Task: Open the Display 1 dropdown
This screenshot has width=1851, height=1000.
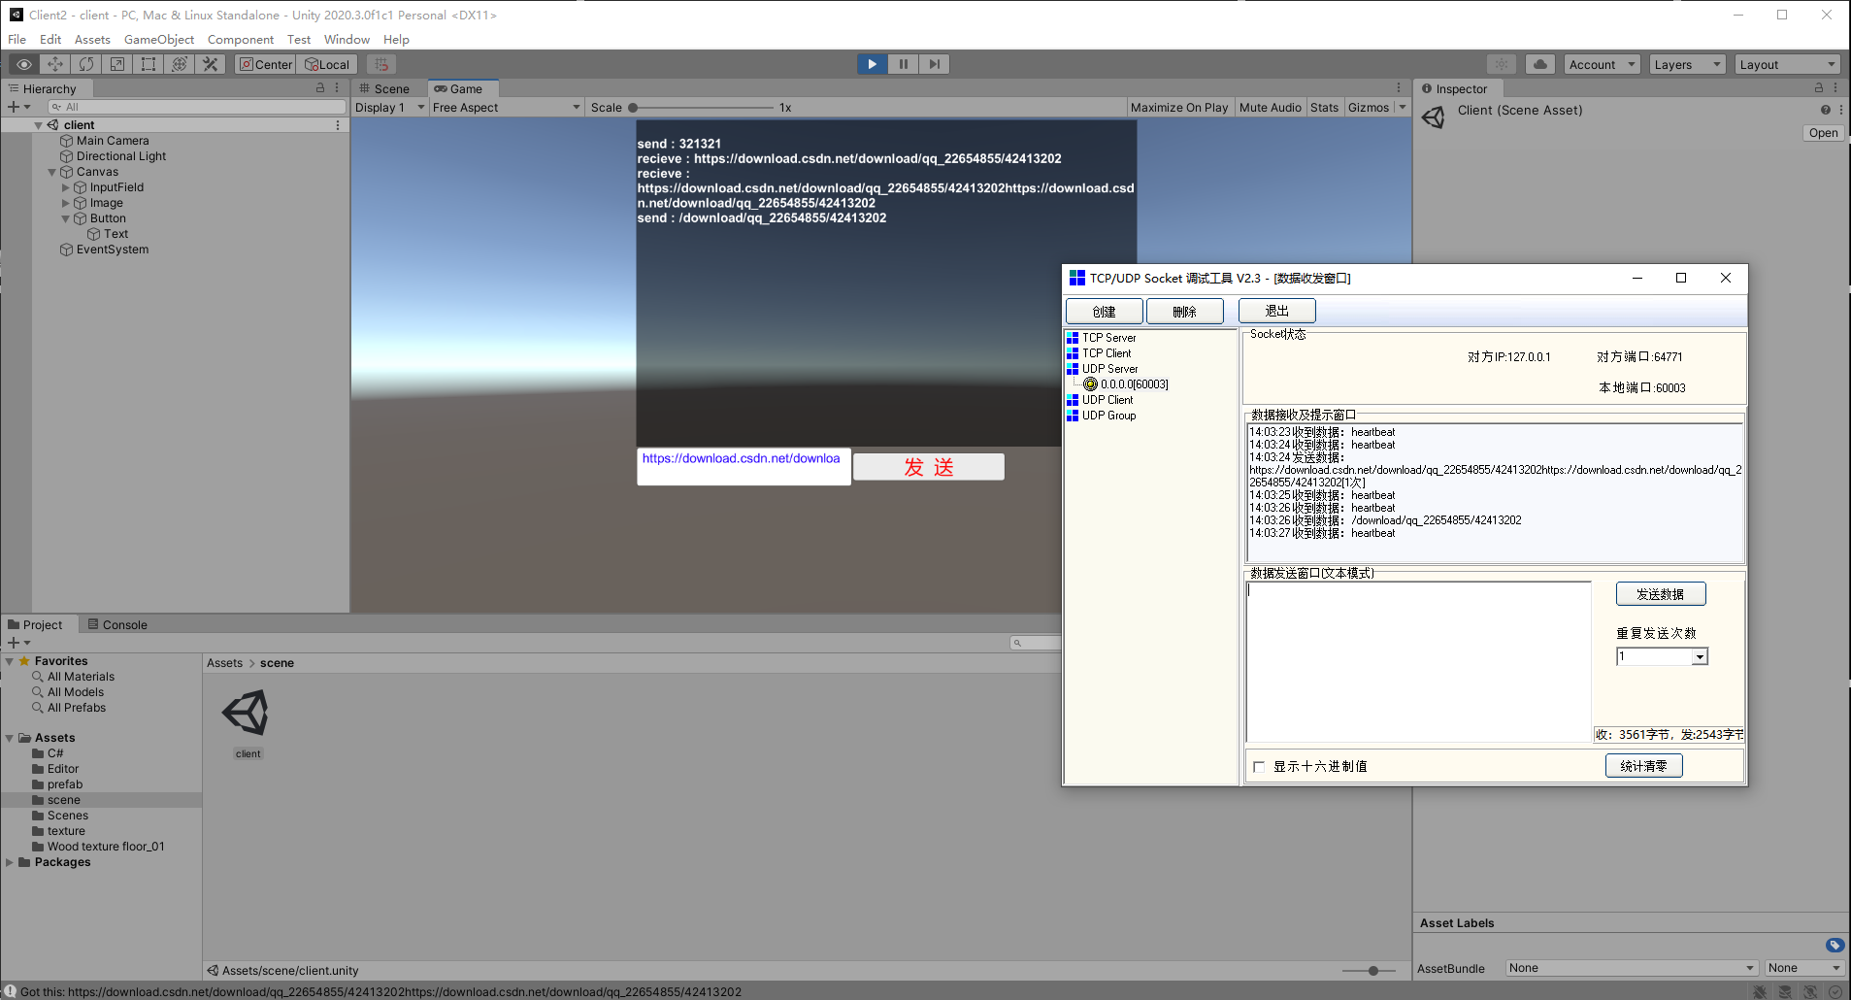Action: [390, 108]
